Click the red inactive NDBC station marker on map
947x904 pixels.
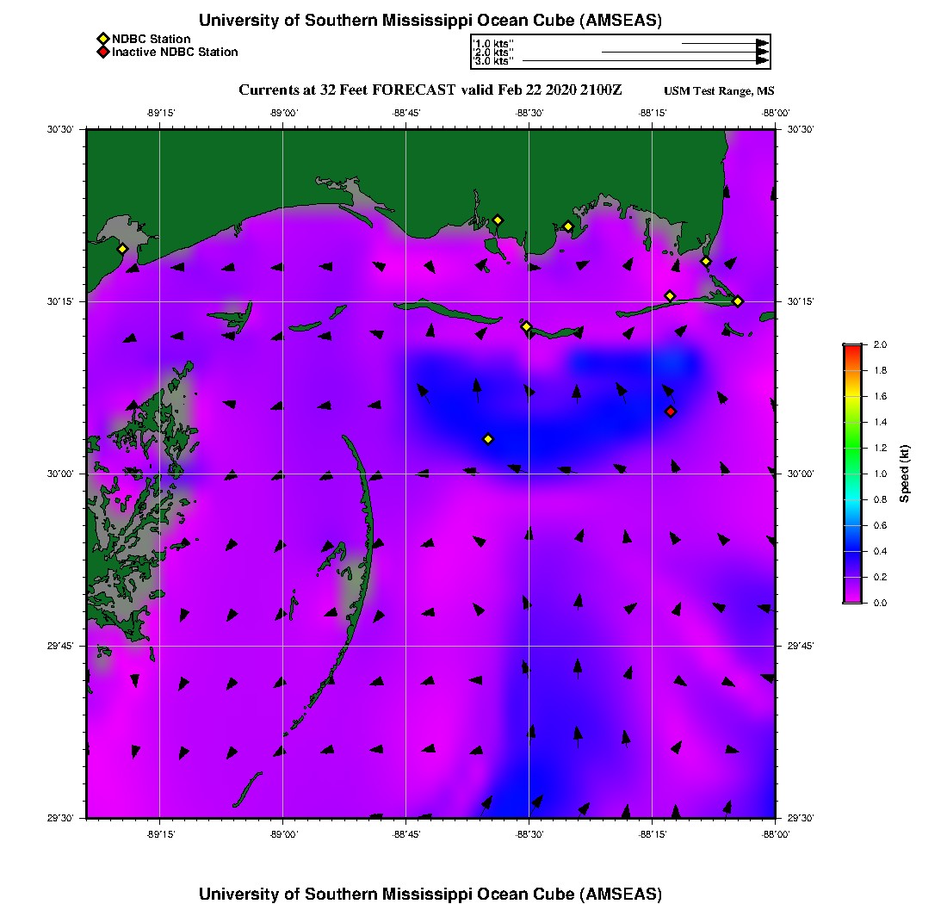(671, 412)
